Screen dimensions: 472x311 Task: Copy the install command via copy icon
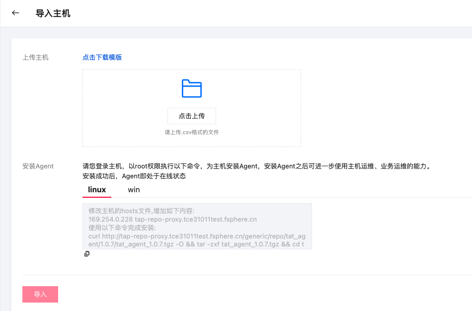click(87, 254)
